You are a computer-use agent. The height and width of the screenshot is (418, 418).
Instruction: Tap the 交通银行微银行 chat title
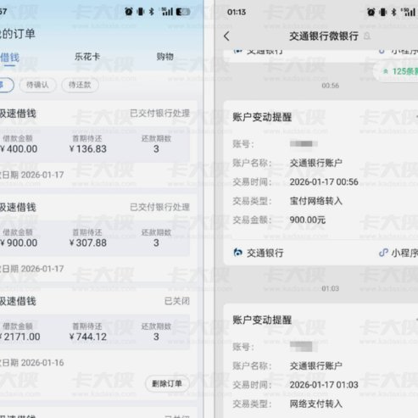pos(324,36)
